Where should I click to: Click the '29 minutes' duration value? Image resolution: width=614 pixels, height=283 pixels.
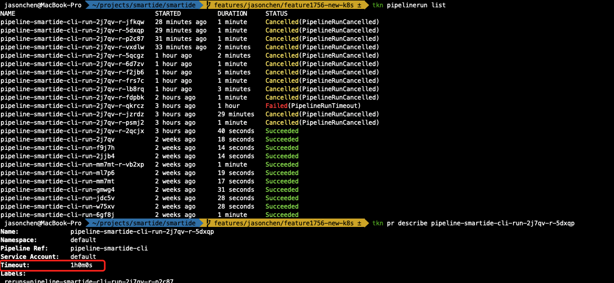click(x=236, y=114)
